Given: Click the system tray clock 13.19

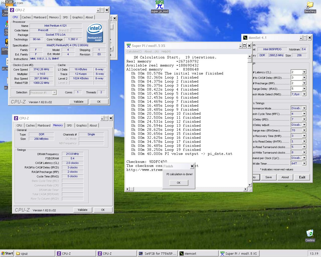Looking at the screenshot, I should pos(314,253).
